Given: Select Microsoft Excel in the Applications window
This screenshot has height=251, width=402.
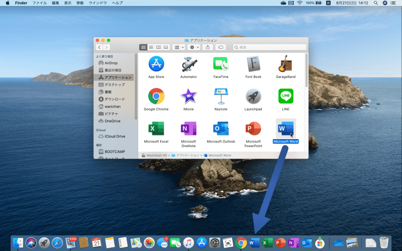Looking at the screenshot, I should pos(156,129).
